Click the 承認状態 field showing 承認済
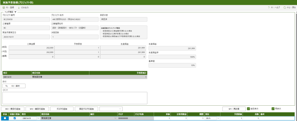 [x=124, y=19]
